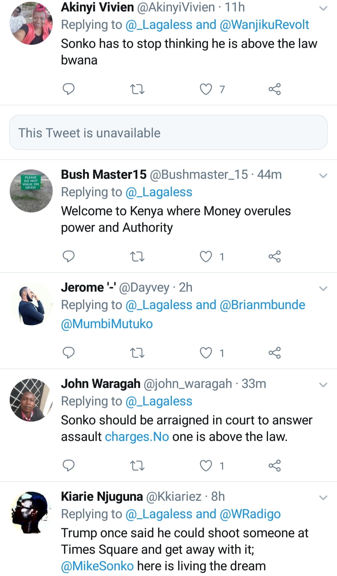Share Bush Master15's tweet
This screenshot has height=576, width=337.
tap(275, 257)
